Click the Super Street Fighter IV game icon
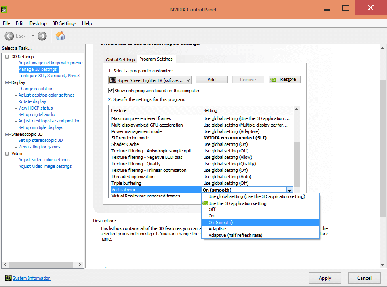387x287 pixels. click(x=112, y=80)
